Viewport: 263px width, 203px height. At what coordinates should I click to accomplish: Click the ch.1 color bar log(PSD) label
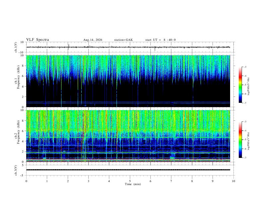249,87
